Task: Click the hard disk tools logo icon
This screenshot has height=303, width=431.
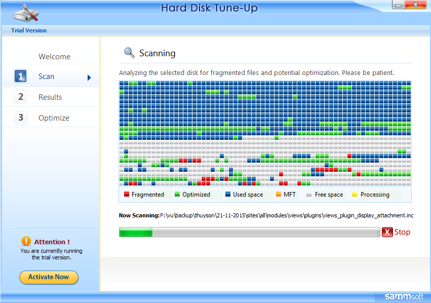Action: 26,13
